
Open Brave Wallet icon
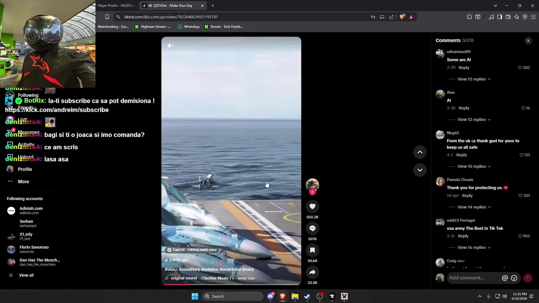pyautogui.click(x=508, y=17)
